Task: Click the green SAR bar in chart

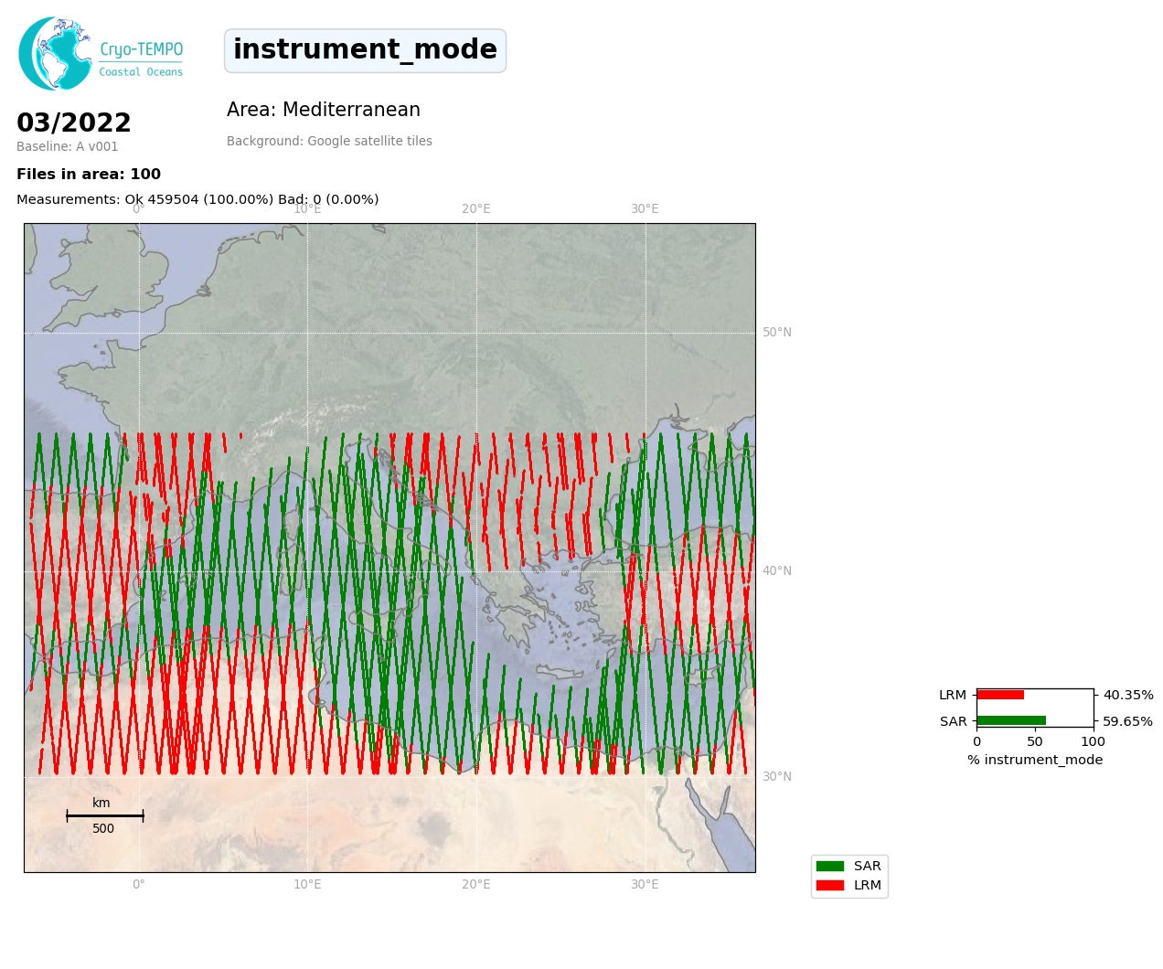Action: [1011, 721]
